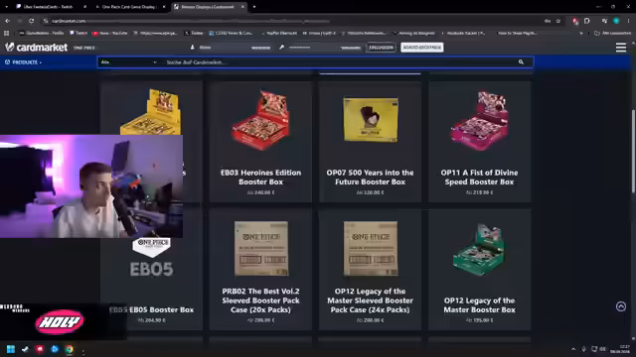The width and height of the screenshot is (636, 357).
Task: Click the Konto eröffnen button
Action: (x=421, y=48)
